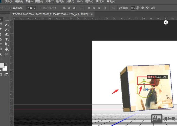Screen dimensions: 177x126
Task: Enable the 自动选择 checkbox
Action: (11, 8)
